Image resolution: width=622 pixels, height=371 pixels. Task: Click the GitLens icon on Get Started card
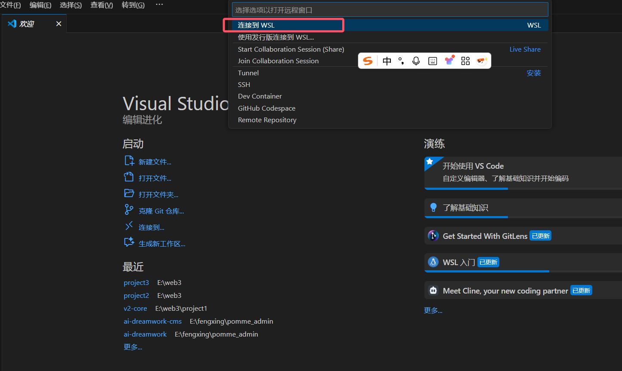pyautogui.click(x=433, y=236)
